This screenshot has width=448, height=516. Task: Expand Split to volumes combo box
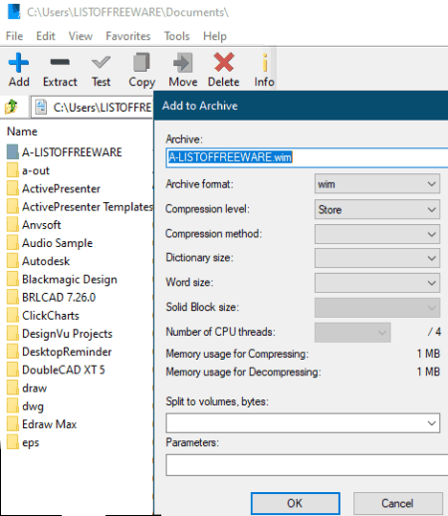303,423
